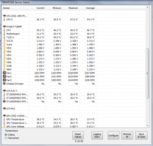Select Fan1 current value 2202 RPM

(x=39, y=73)
